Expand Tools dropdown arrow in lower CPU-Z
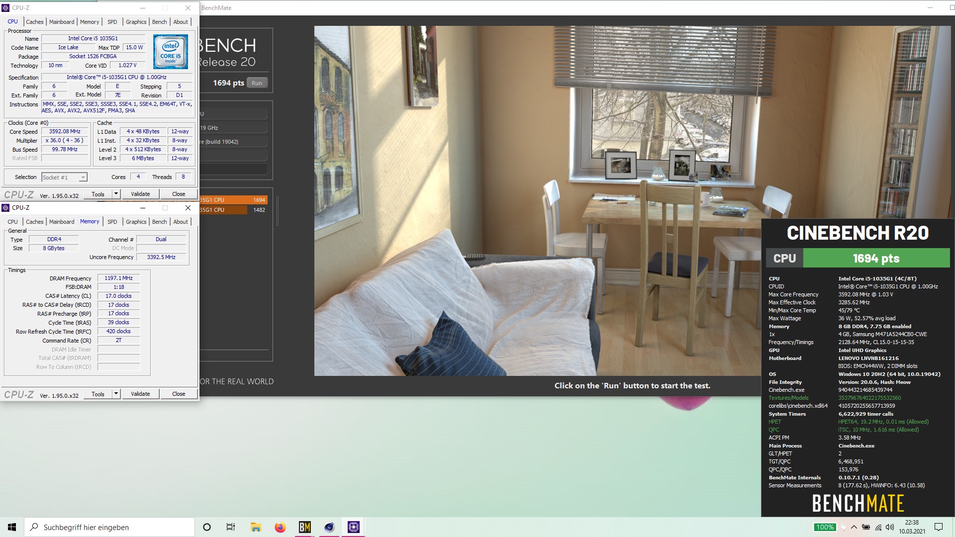The height and width of the screenshot is (537, 955). 116,394
